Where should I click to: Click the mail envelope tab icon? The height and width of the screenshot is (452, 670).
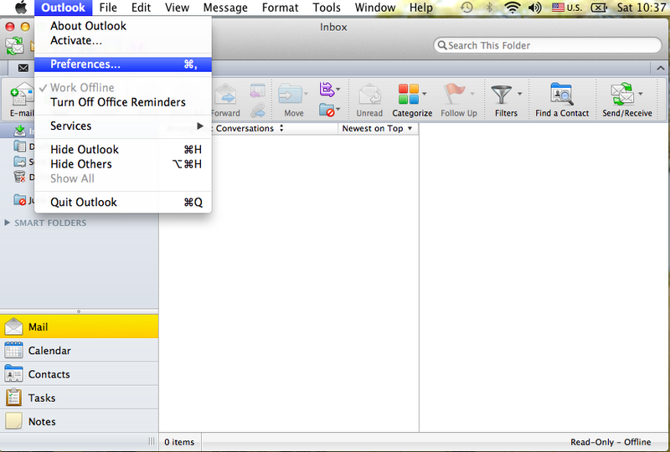point(23,68)
